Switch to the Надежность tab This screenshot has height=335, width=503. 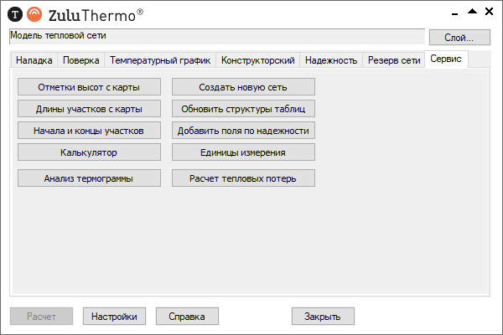[x=331, y=60]
